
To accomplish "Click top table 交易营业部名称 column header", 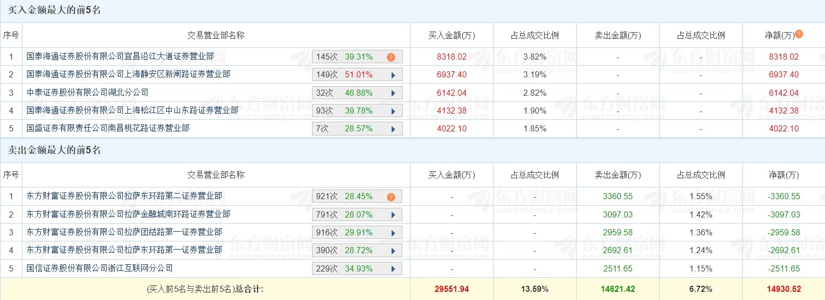I will click(x=216, y=35).
